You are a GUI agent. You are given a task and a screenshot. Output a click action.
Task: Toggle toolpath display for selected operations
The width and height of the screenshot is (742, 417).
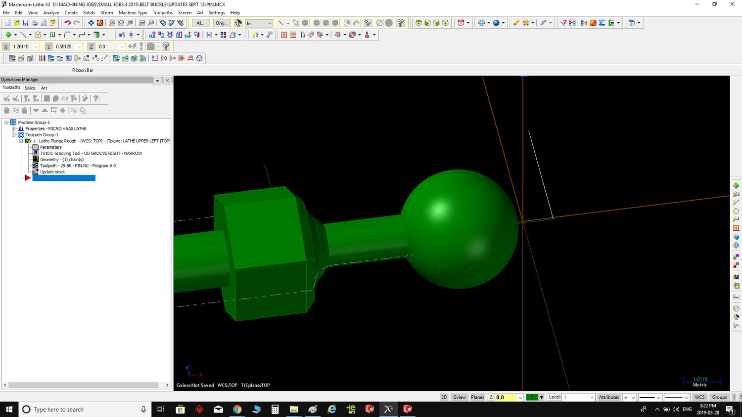point(16,111)
